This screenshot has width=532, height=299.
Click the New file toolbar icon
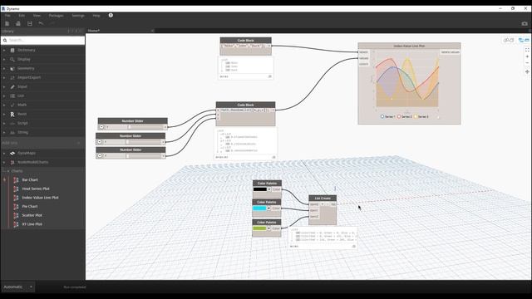(7, 23)
